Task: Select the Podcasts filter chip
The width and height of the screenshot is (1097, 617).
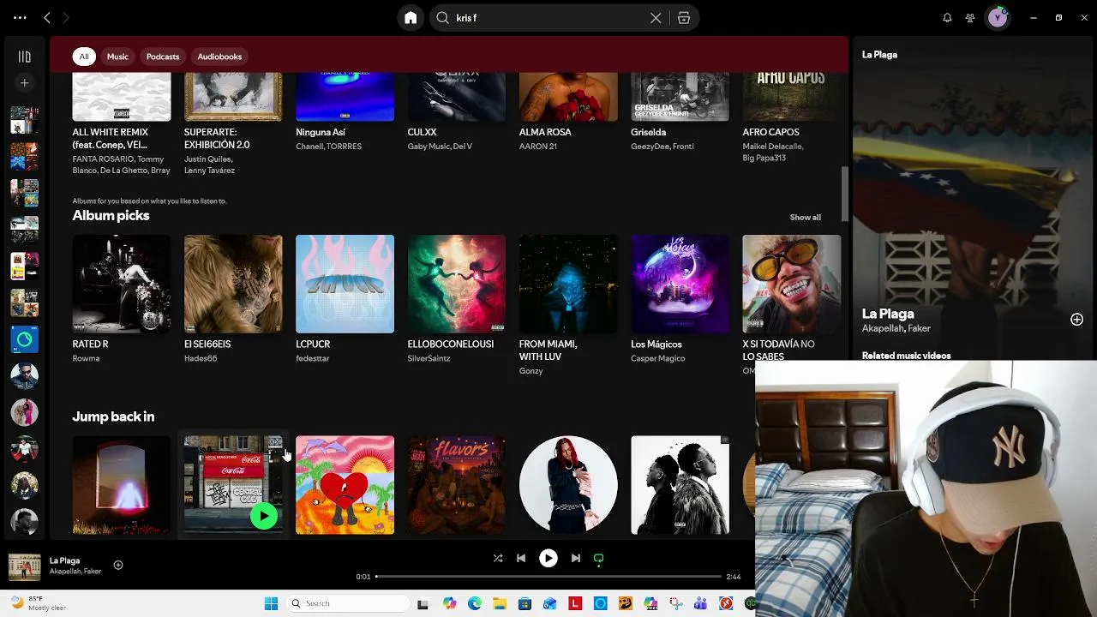Action: tap(163, 57)
